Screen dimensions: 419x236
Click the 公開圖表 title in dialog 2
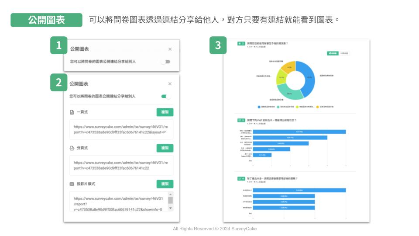(79, 84)
